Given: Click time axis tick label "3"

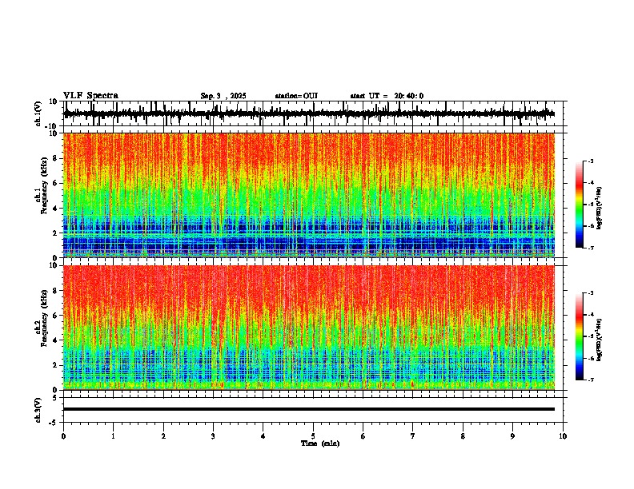Looking at the screenshot, I should [213, 436].
